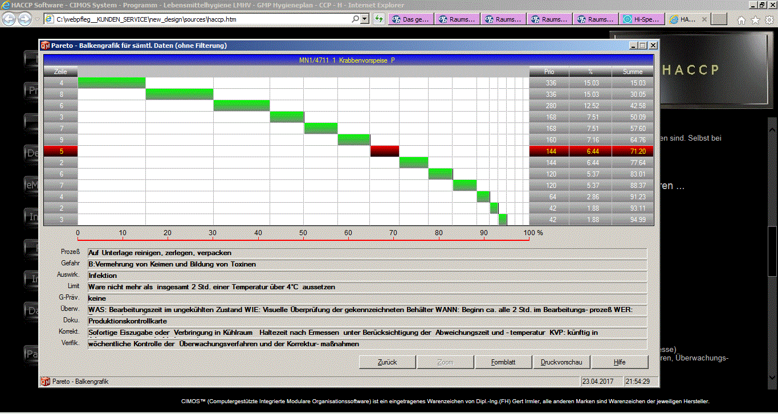Screen dimensions: 778x414
Task: Click the % column header
Action: (590, 72)
